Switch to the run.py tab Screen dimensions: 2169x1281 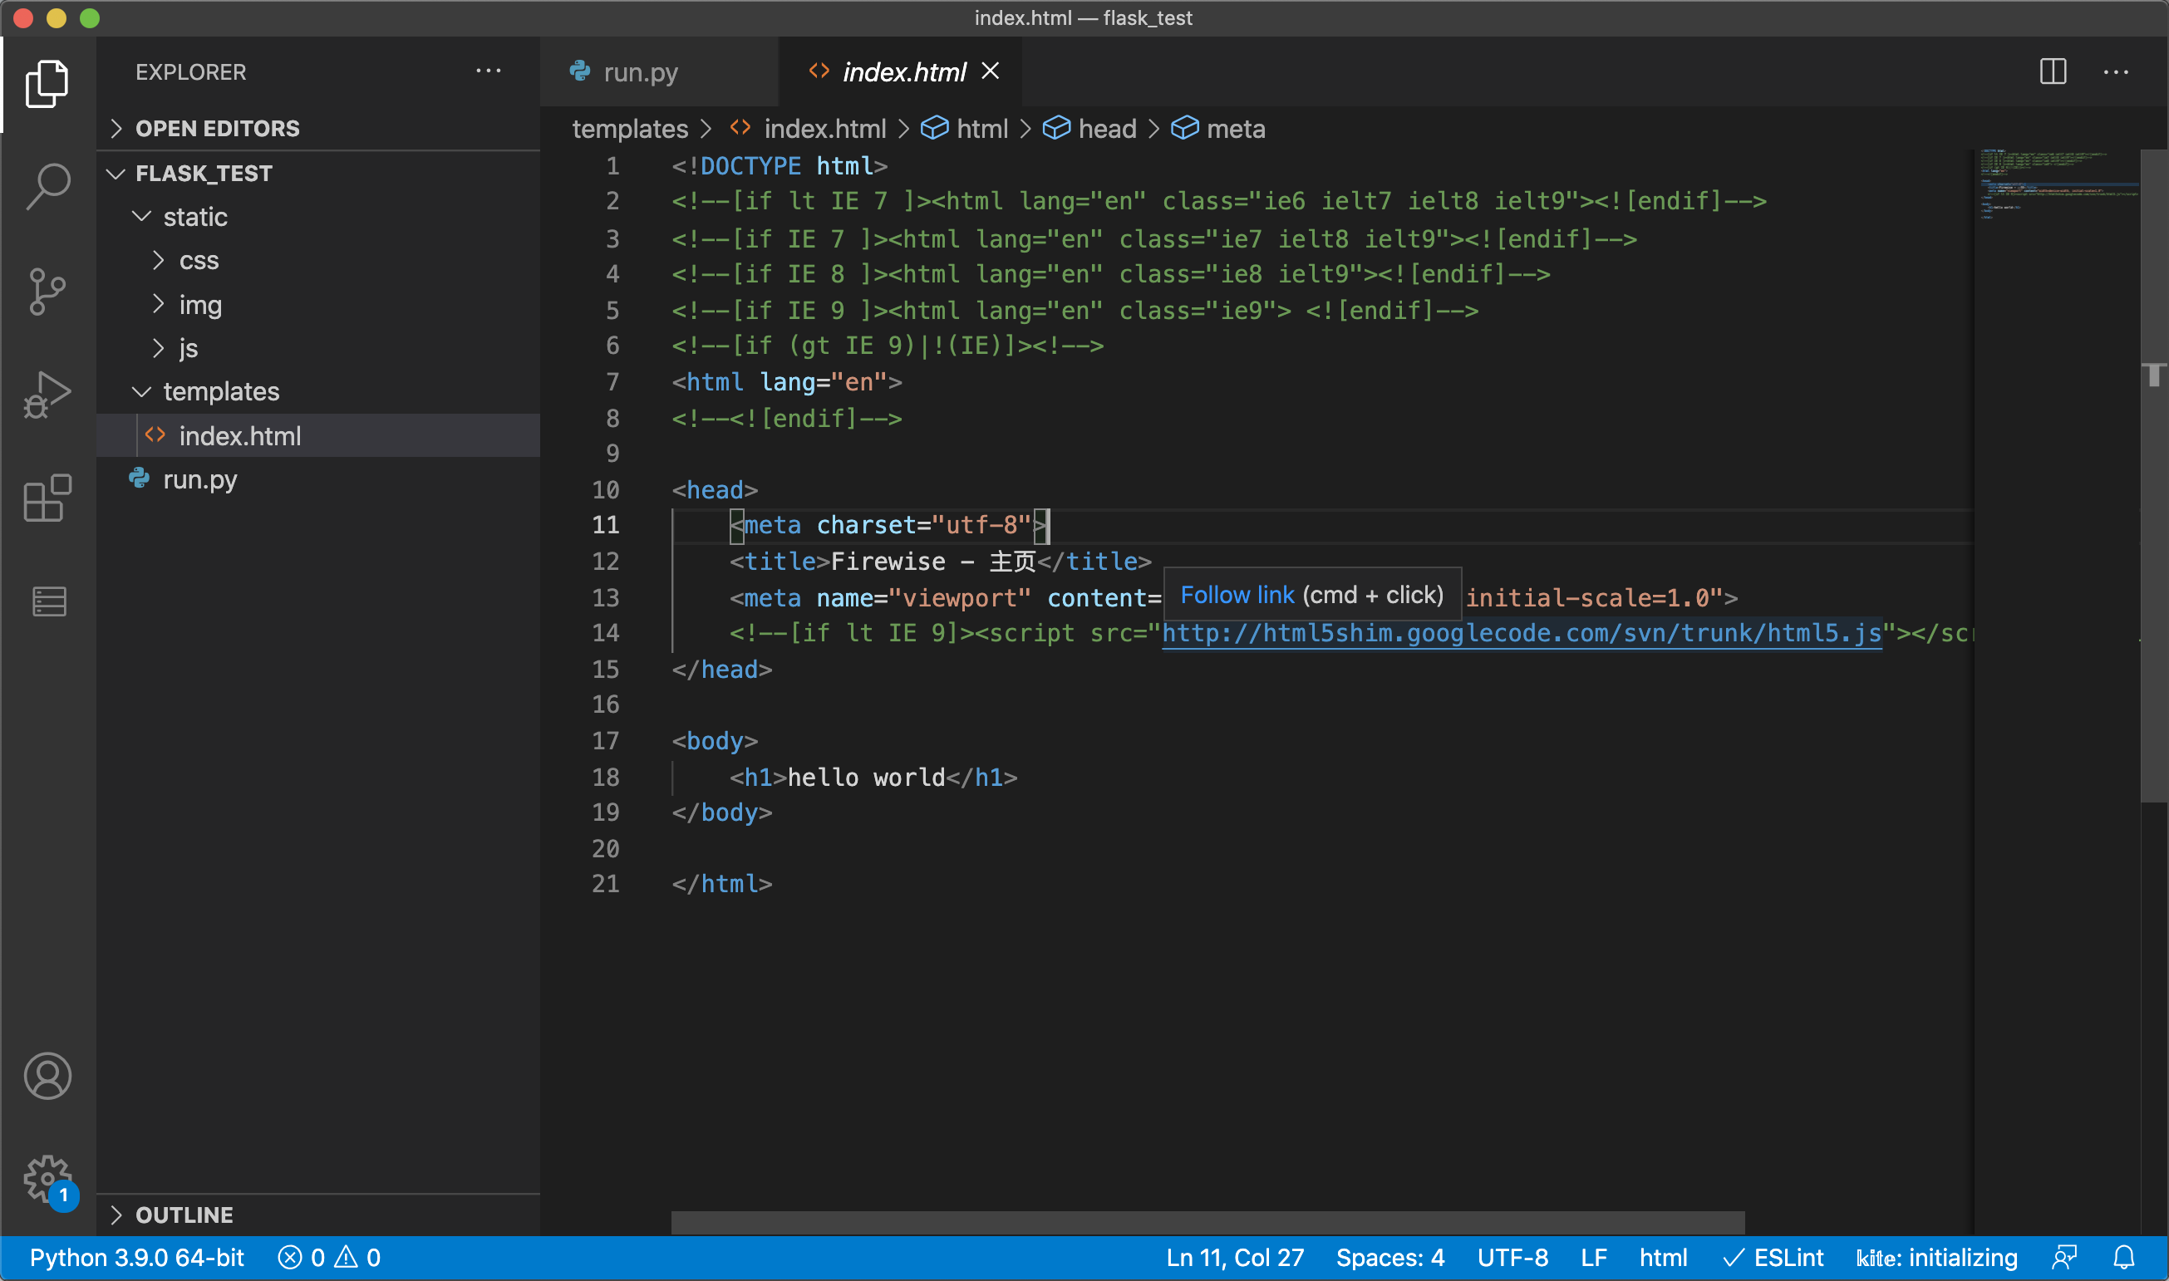pyautogui.click(x=640, y=72)
